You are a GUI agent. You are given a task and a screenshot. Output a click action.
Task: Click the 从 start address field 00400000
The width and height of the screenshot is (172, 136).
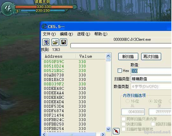click(133, 112)
